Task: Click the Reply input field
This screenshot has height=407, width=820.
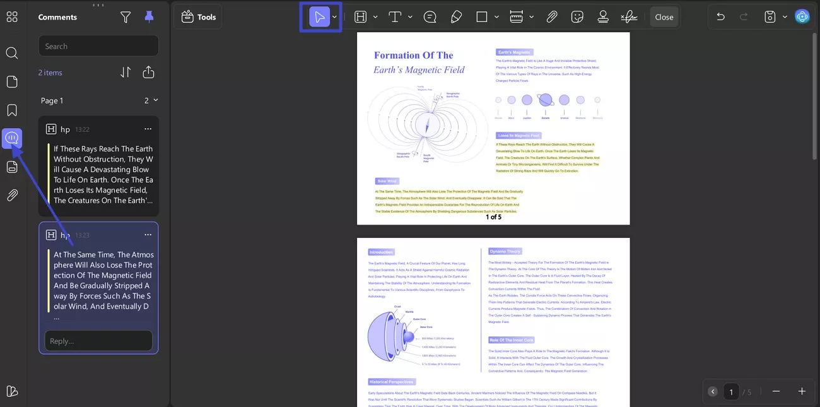Action: click(x=98, y=340)
